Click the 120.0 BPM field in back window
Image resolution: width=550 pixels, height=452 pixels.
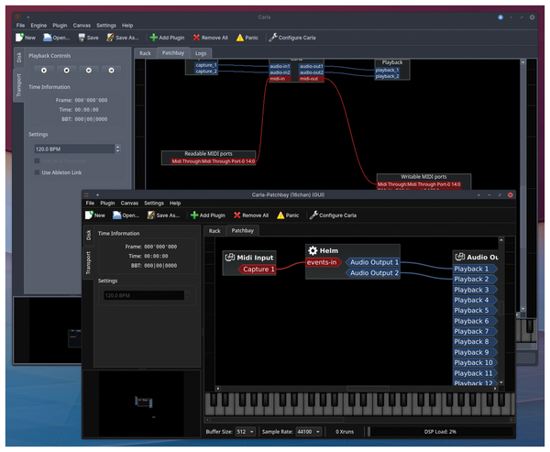pos(74,149)
